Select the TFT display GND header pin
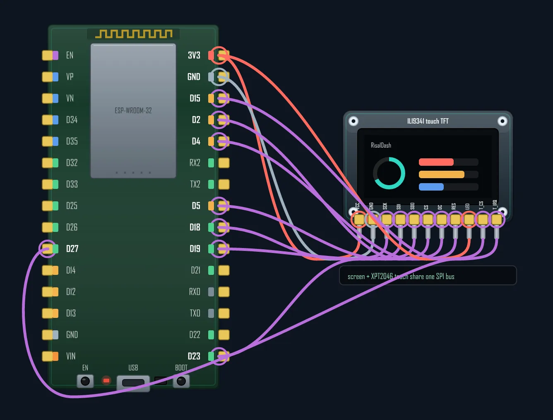This screenshot has height=420, width=553. coord(373,220)
